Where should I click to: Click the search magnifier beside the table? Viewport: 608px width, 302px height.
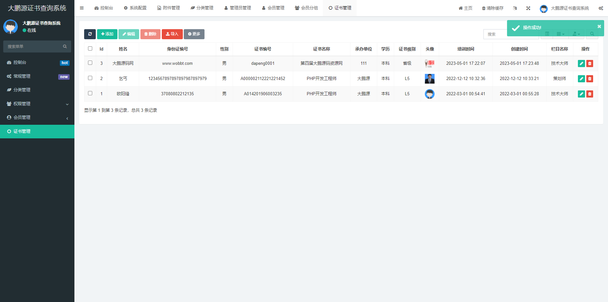tap(592, 34)
